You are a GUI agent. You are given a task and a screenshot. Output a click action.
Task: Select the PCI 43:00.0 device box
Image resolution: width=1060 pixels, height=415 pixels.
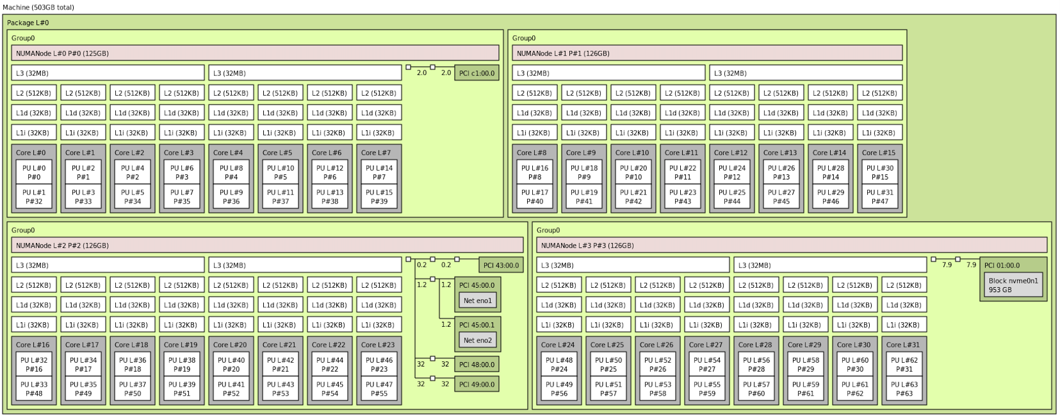click(x=501, y=265)
